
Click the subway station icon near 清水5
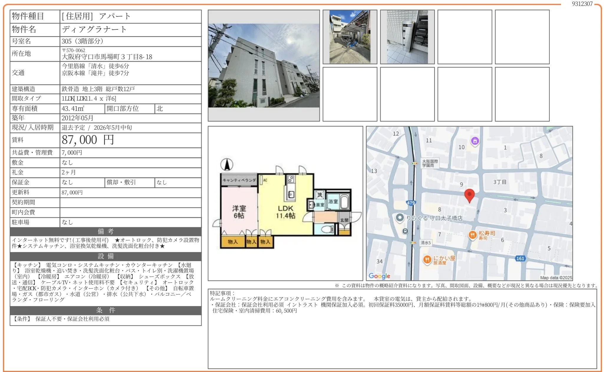point(405,231)
